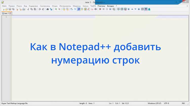Toggle Word Wrap in the toolbar
Screen dimensions: 190x106
[x=72, y=9]
